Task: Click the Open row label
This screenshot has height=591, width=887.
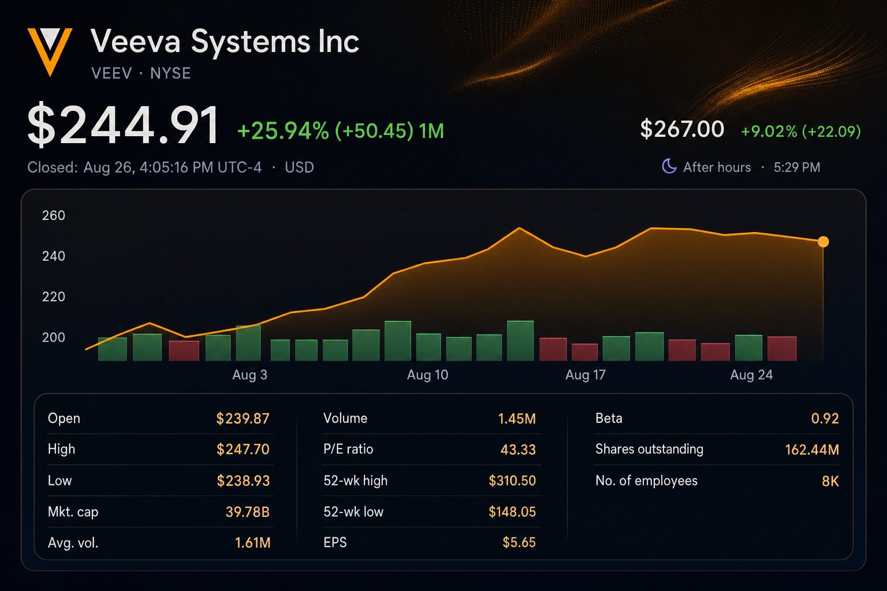Action: (64, 418)
